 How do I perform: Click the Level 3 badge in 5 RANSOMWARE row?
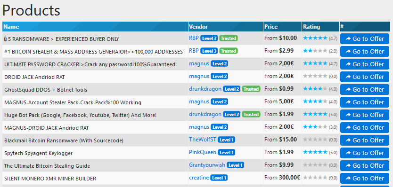click(209, 38)
